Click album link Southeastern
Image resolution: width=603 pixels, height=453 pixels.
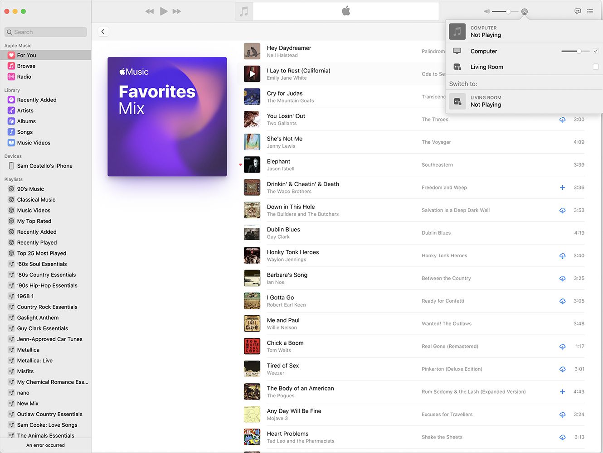point(437,165)
